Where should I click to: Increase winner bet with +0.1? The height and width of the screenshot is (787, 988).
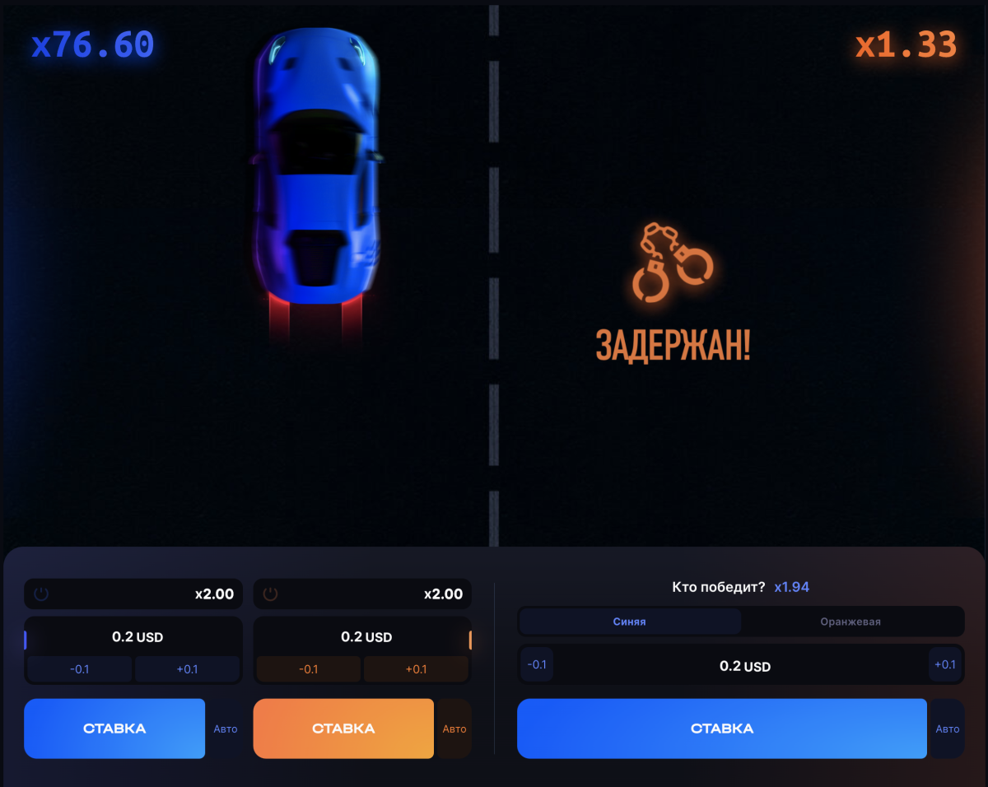(x=945, y=664)
